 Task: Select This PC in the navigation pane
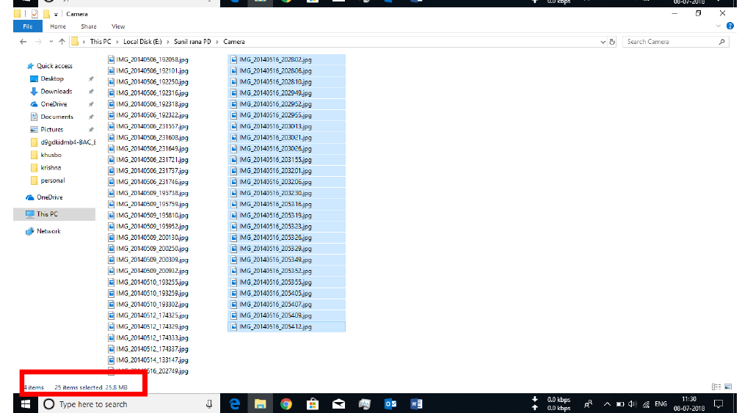54,214
